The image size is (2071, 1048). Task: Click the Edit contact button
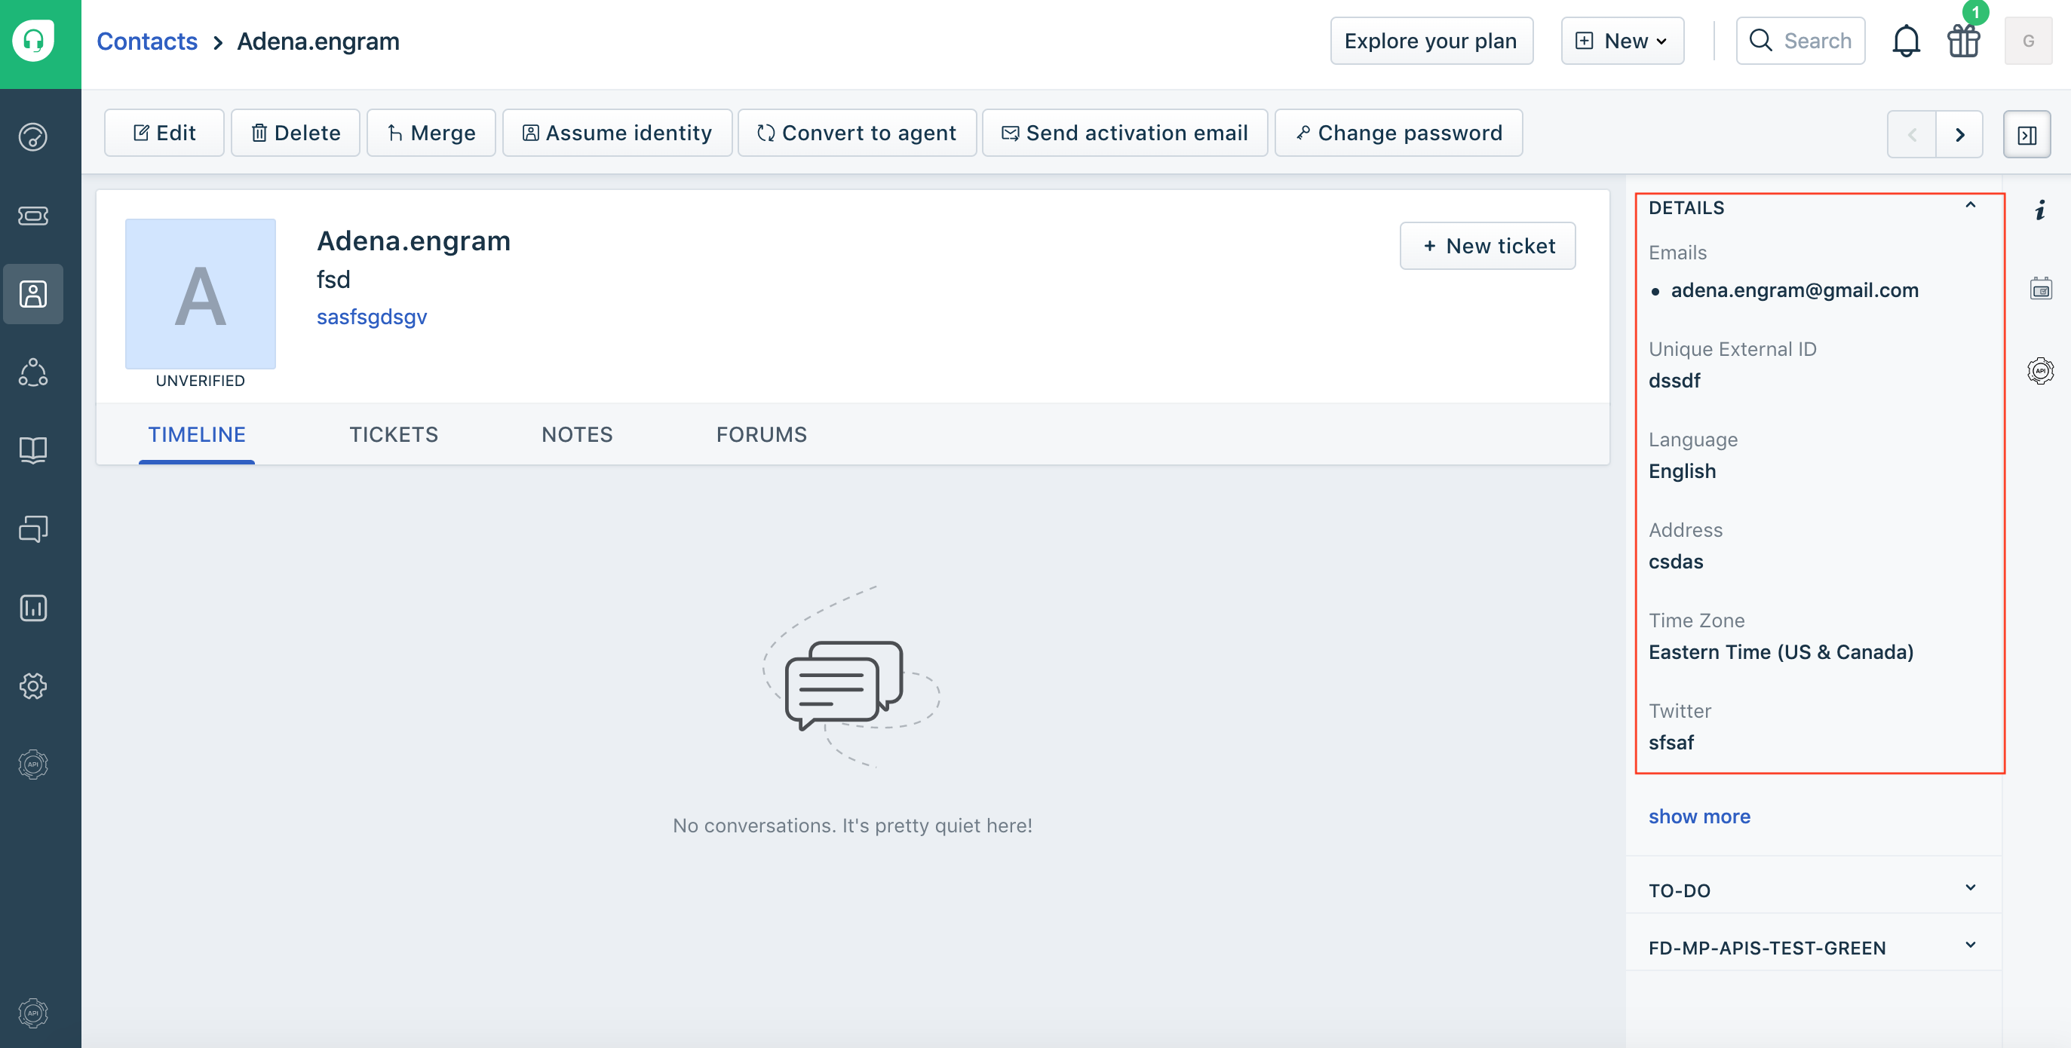(x=164, y=133)
